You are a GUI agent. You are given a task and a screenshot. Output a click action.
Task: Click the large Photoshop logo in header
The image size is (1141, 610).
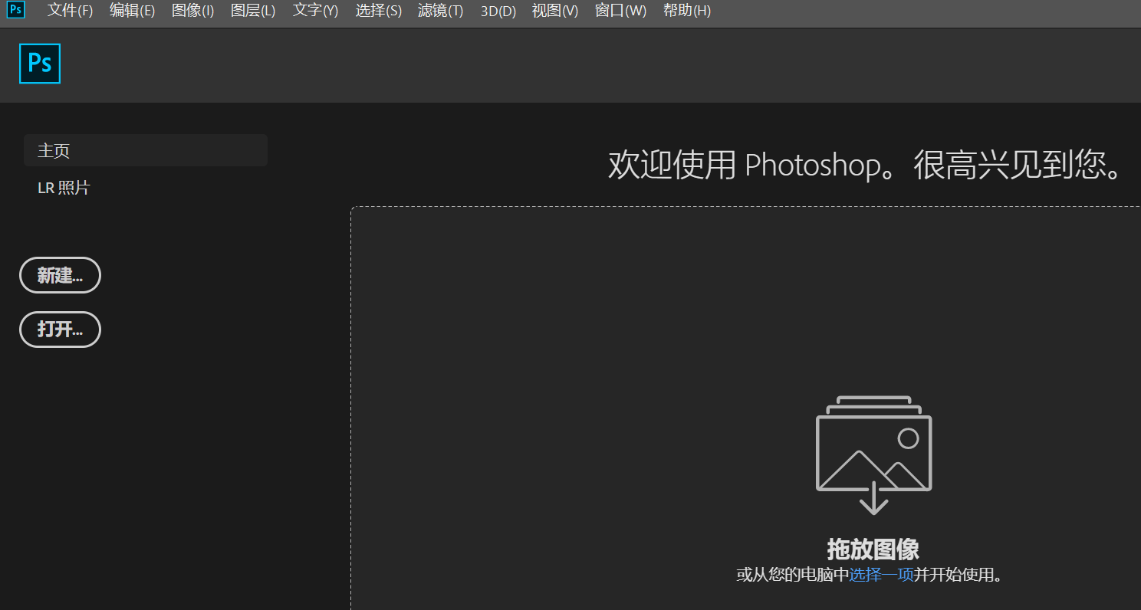pos(40,64)
